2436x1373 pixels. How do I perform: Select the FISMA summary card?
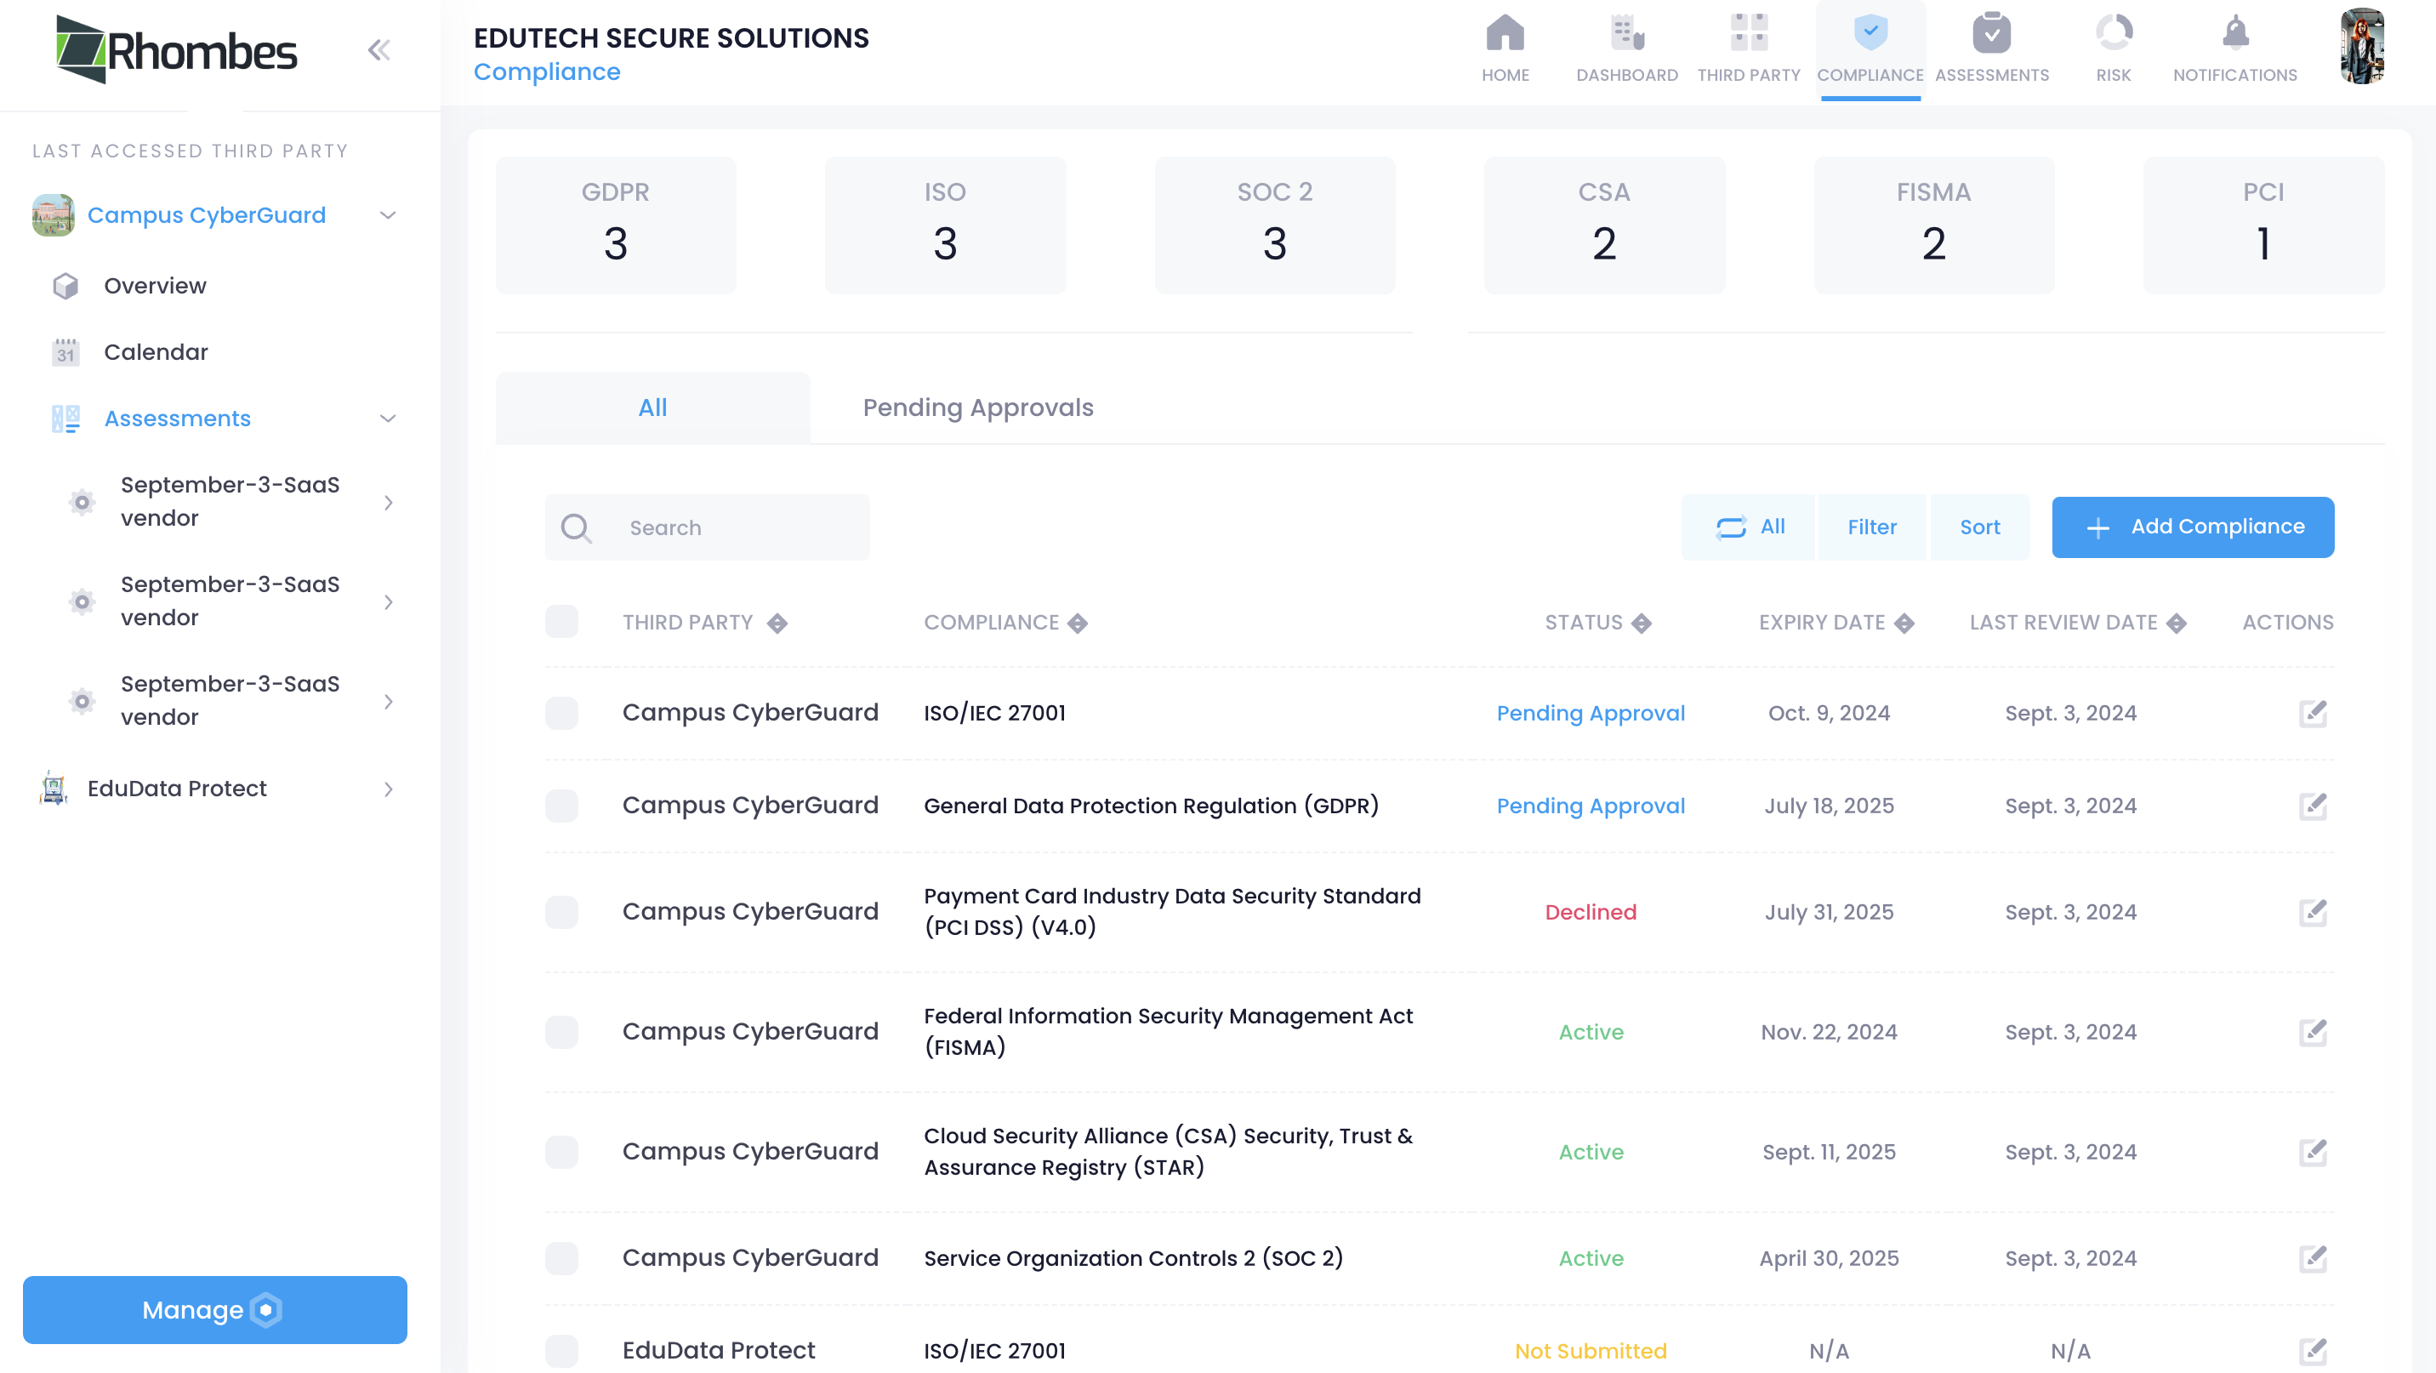(x=1934, y=225)
